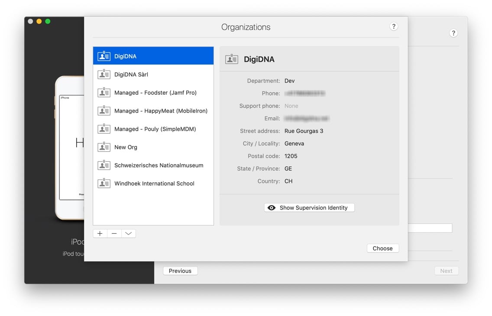Click the city value Geneva

point(294,144)
